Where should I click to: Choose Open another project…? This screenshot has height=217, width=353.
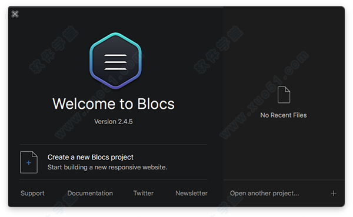tap(265, 193)
